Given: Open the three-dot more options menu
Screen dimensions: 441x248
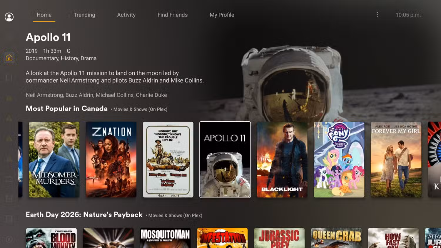Looking at the screenshot, I should tap(377, 15).
